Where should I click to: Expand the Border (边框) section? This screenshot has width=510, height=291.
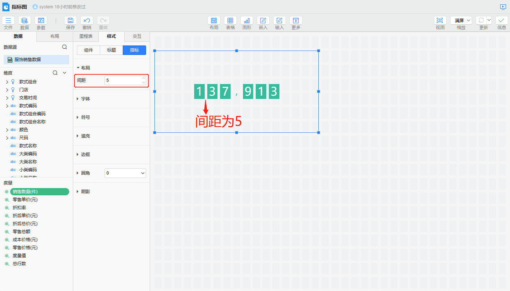pos(85,154)
